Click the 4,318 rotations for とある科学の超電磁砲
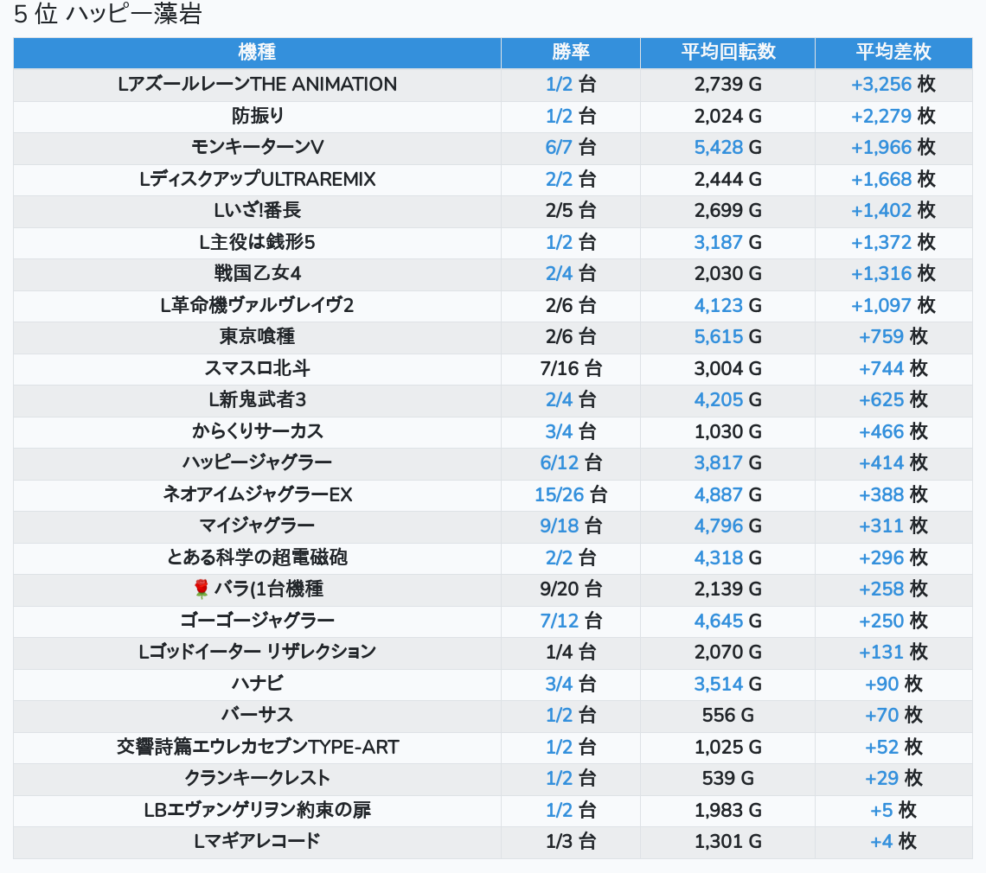The image size is (986, 873). [718, 558]
